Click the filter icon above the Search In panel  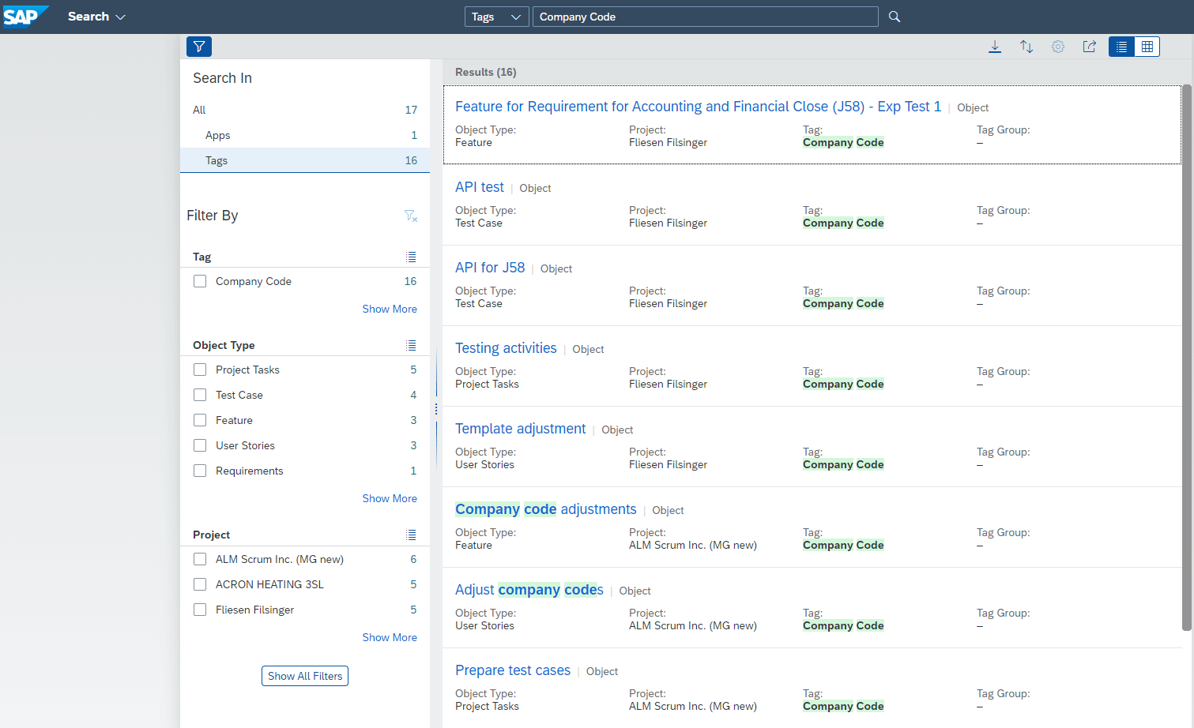(198, 47)
